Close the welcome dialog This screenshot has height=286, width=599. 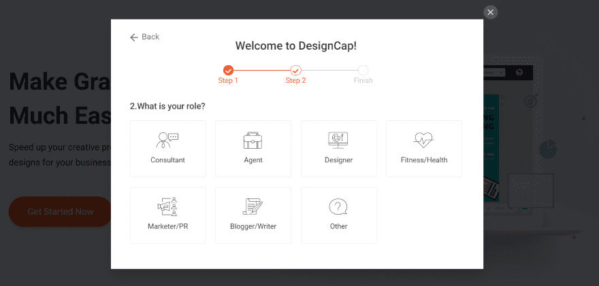491,12
